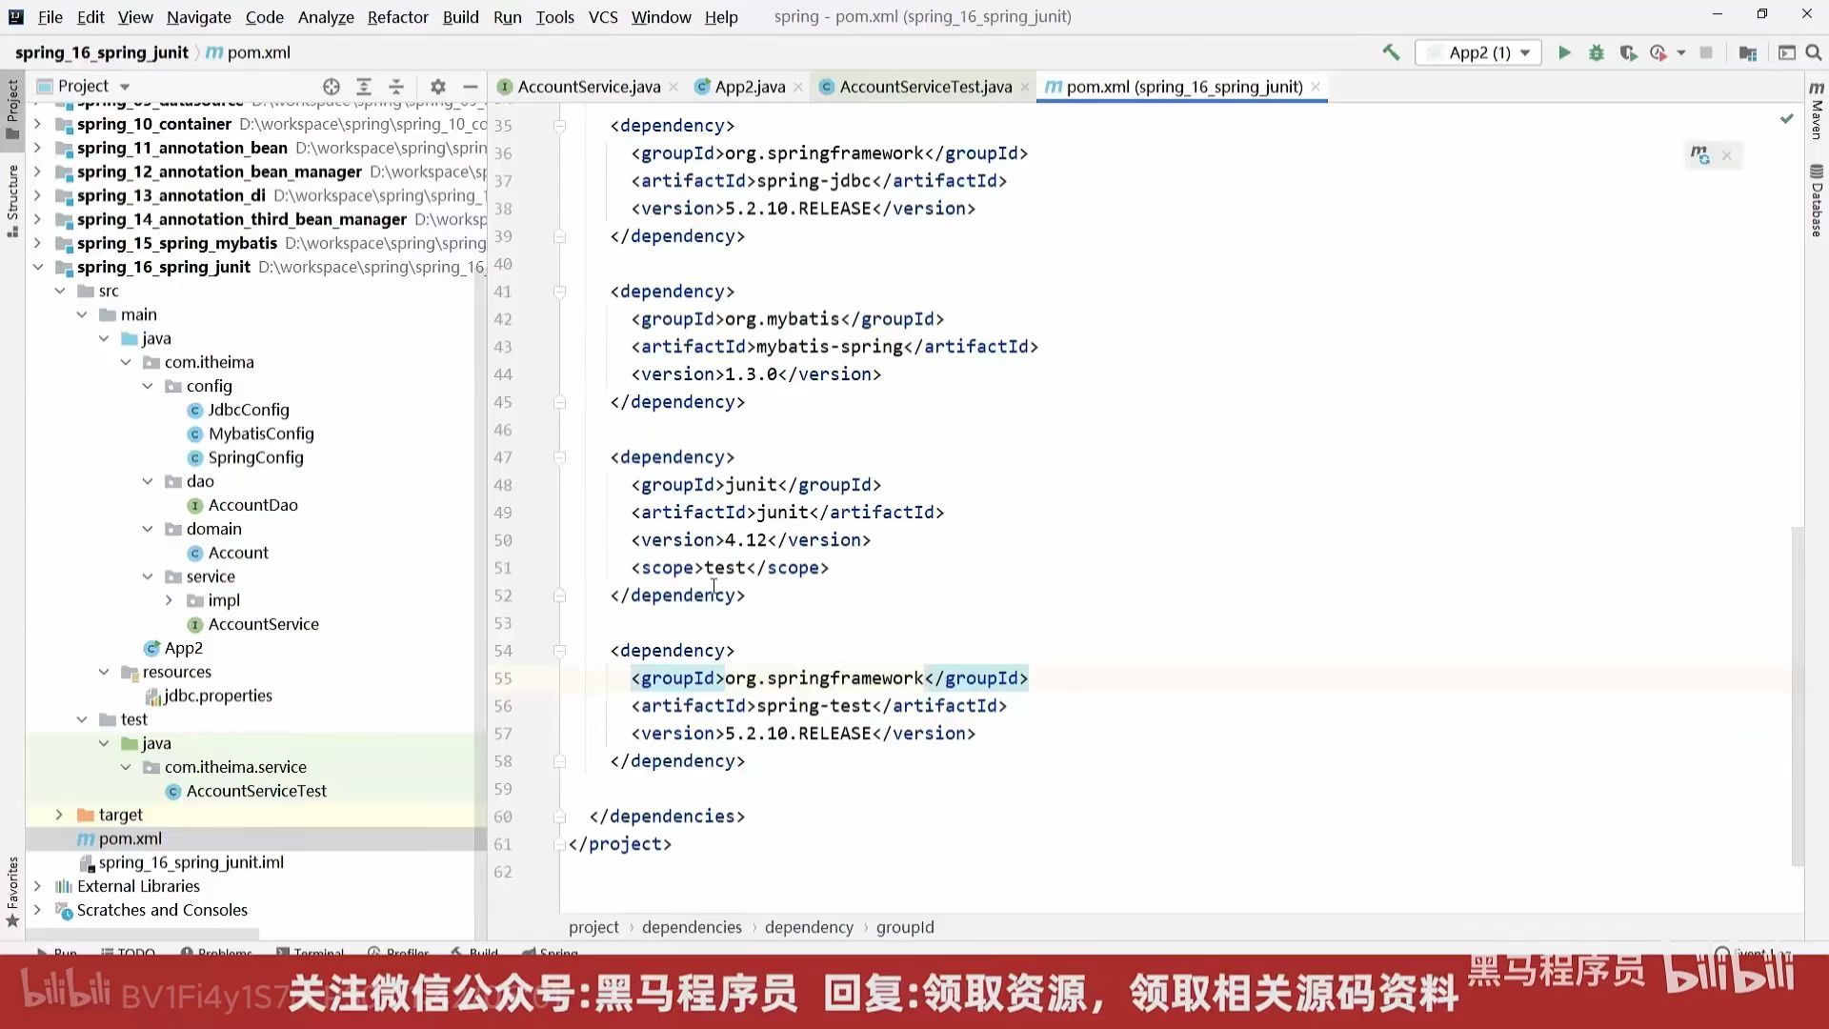1829x1029 pixels.
Task: Switch to AccountServiceTest.java tab
Action: pos(925,87)
